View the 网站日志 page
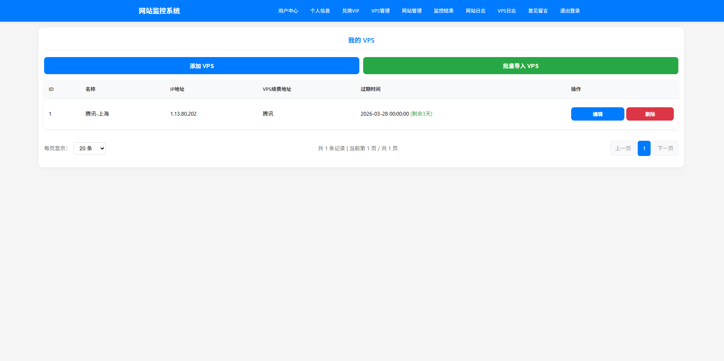Viewport: 724px width, 361px height. click(x=475, y=11)
